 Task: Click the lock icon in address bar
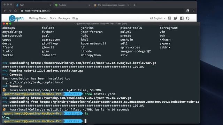click(x=22, y=11)
